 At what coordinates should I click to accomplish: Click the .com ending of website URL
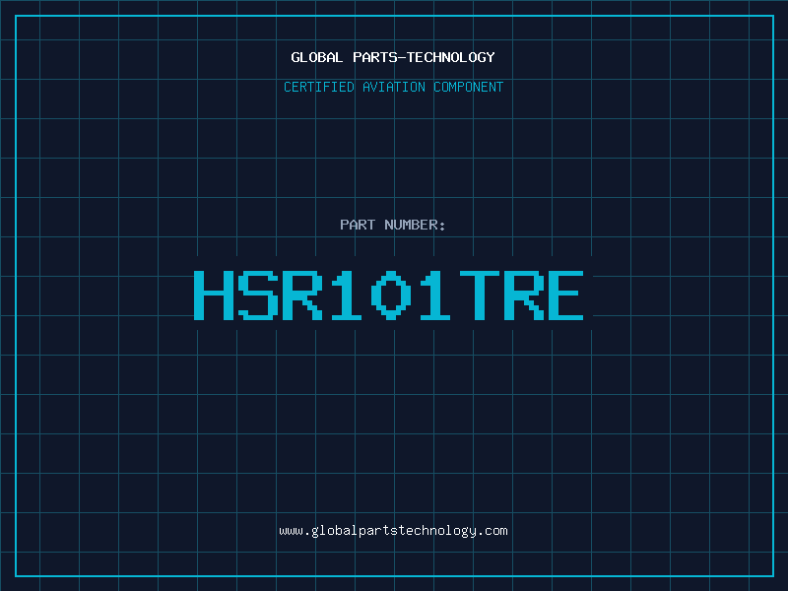tap(492, 531)
